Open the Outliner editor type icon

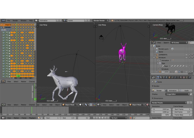154,42
